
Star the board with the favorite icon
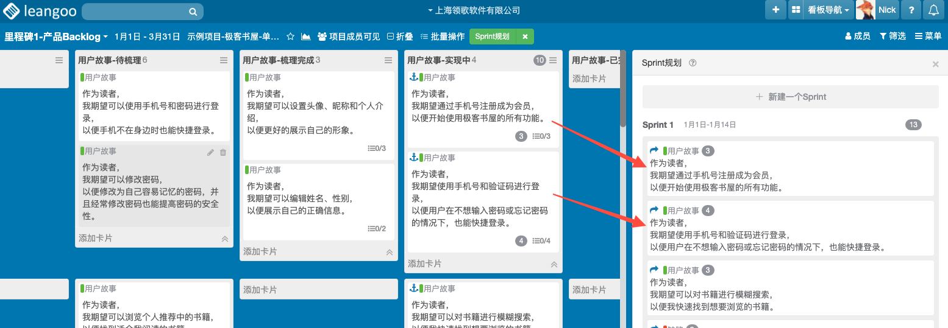pos(291,37)
